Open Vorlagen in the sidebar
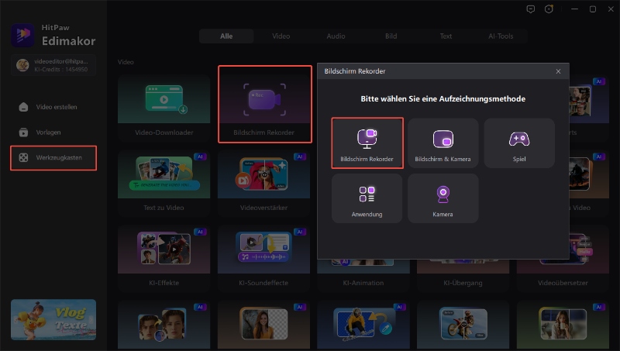The height and width of the screenshot is (351, 620). click(49, 132)
